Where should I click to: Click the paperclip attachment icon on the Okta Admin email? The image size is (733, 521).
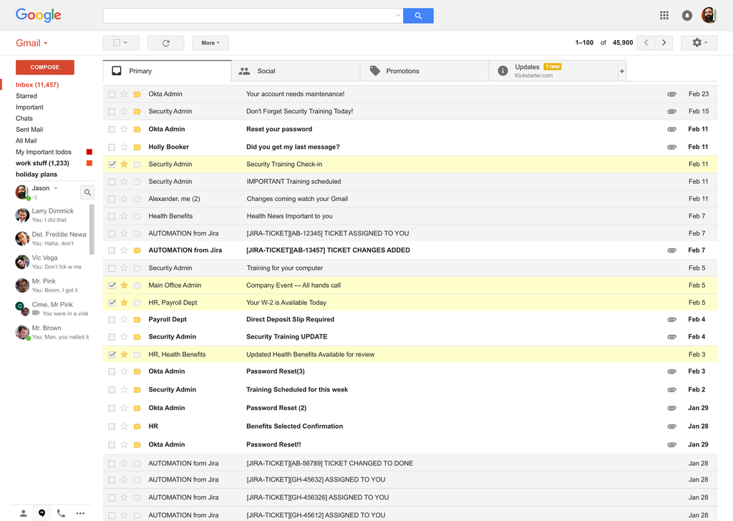671,94
